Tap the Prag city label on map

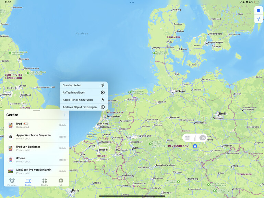[235, 166]
